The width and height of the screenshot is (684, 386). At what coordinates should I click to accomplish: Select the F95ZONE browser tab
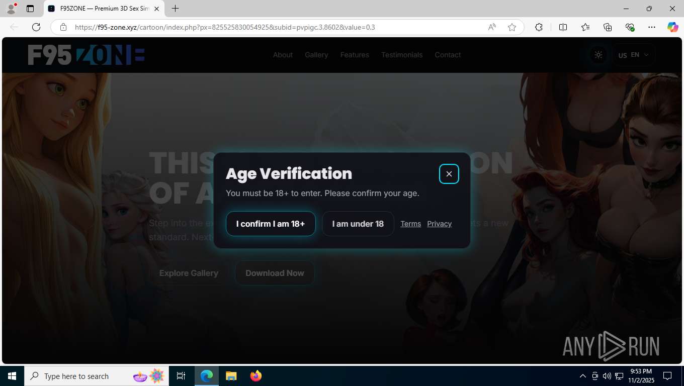104,9
